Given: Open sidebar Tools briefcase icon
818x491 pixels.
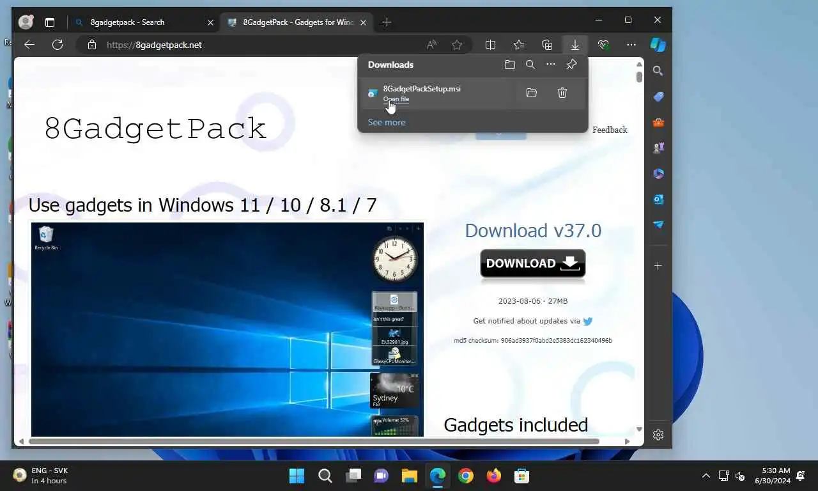Looking at the screenshot, I should pyautogui.click(x=658, y=122).
